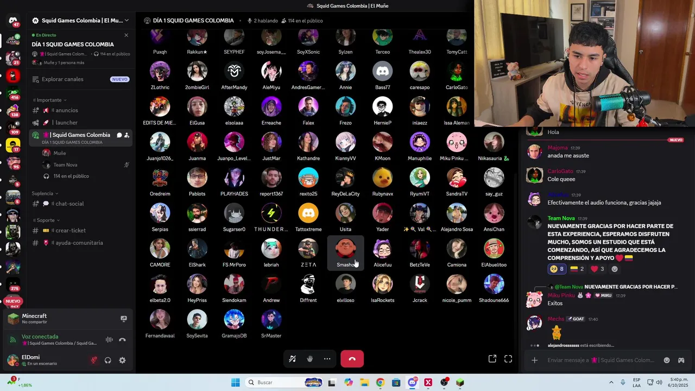Click 2 hablando in the stage header
Viewport: 695px width, 391px height.
[x=262, y=21]
